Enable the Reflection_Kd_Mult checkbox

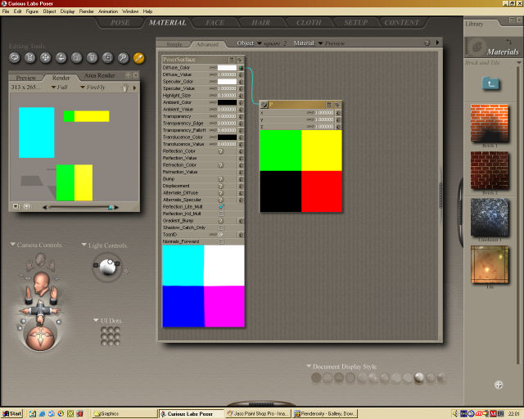pos(221,214)
